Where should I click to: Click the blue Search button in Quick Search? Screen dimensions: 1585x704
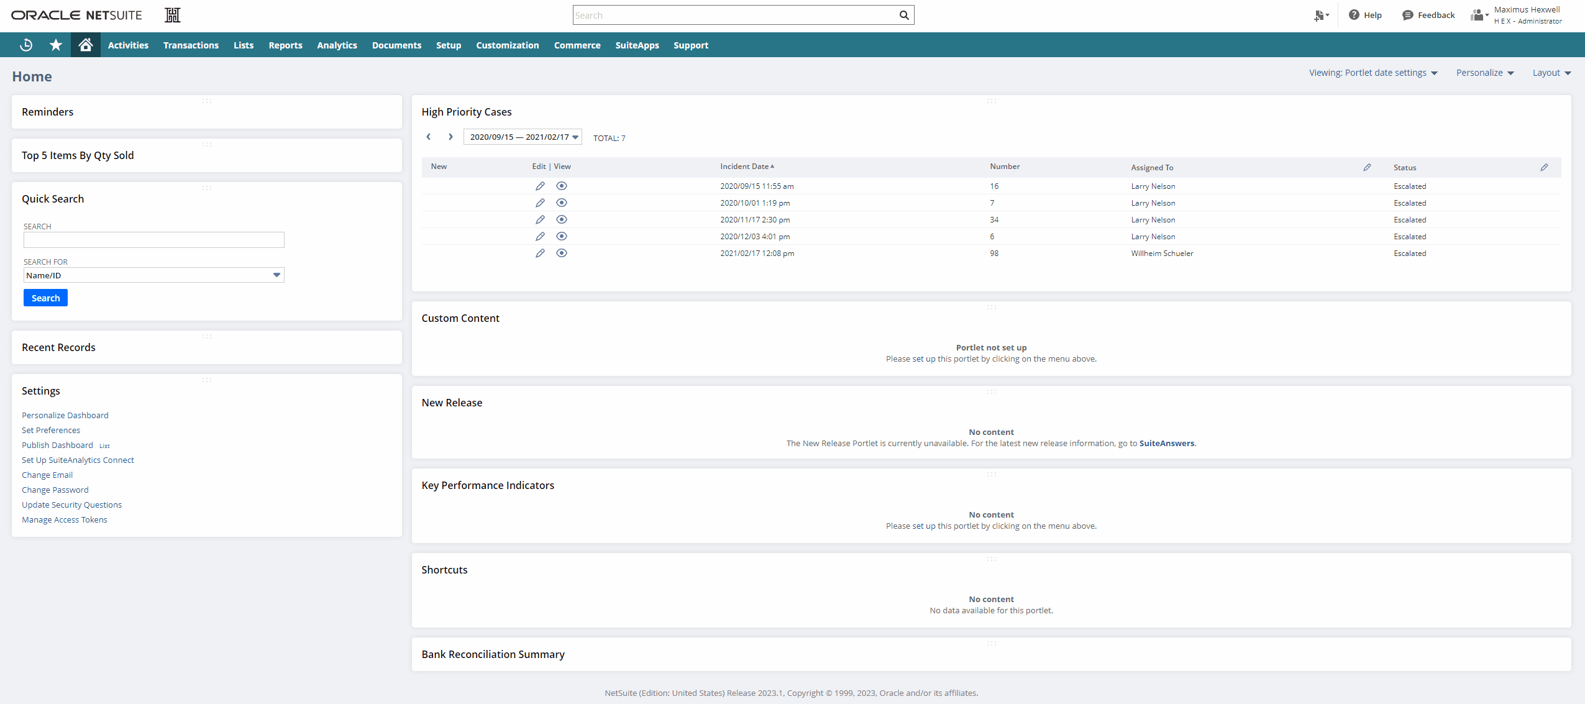[x=45, y=298]
